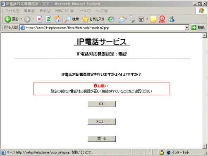Click the IE icon in title bar
This screenshot has height=156, width=208.
[x=3, y=4]
